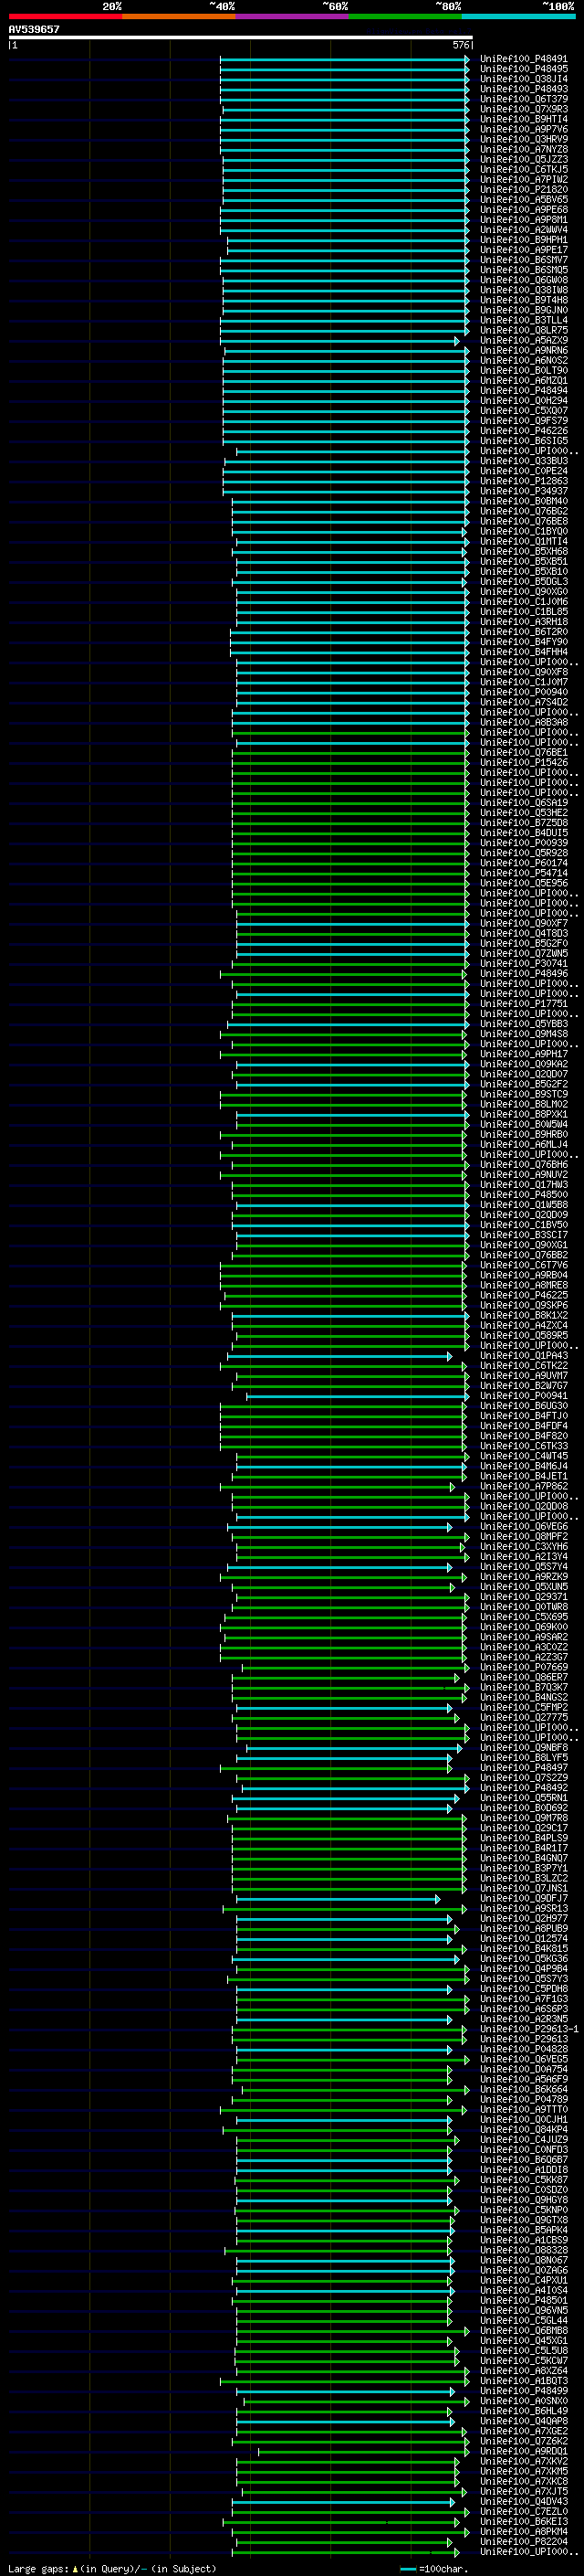Viewport: 584px width, 2576px height.
Task: Select hit label UniRef100_Q38JI4
Action: point(524,79)
